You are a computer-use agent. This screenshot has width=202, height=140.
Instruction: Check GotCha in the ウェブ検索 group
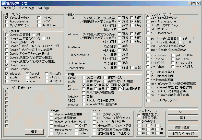pyautogui.click(x=27, y=77)
